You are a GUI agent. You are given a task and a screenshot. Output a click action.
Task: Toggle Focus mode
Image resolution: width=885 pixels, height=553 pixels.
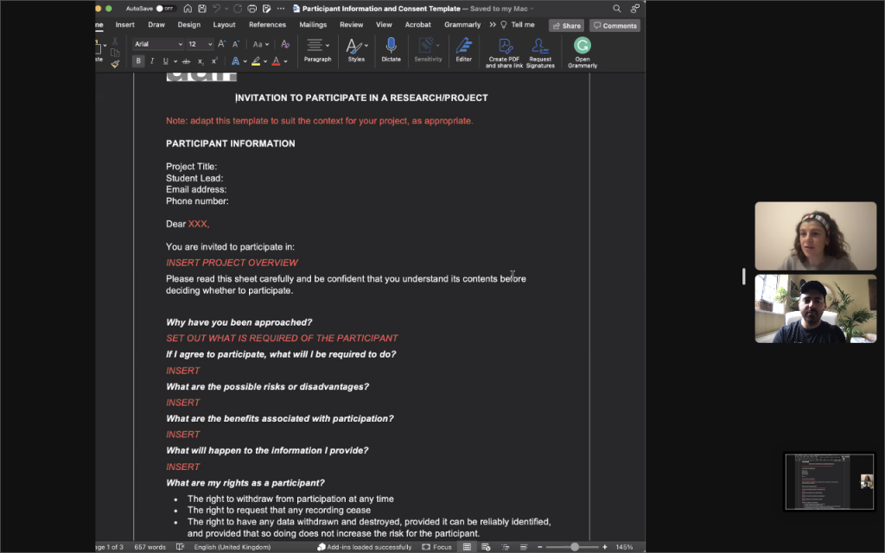click(437, 547)
